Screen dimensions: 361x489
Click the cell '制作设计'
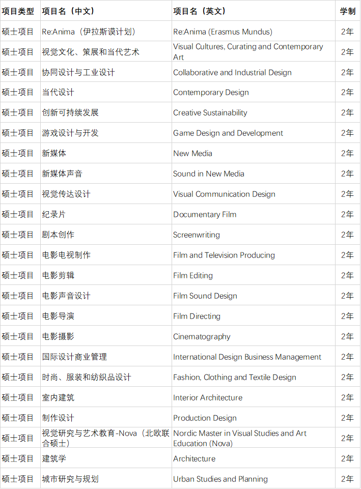click(106, 418)
